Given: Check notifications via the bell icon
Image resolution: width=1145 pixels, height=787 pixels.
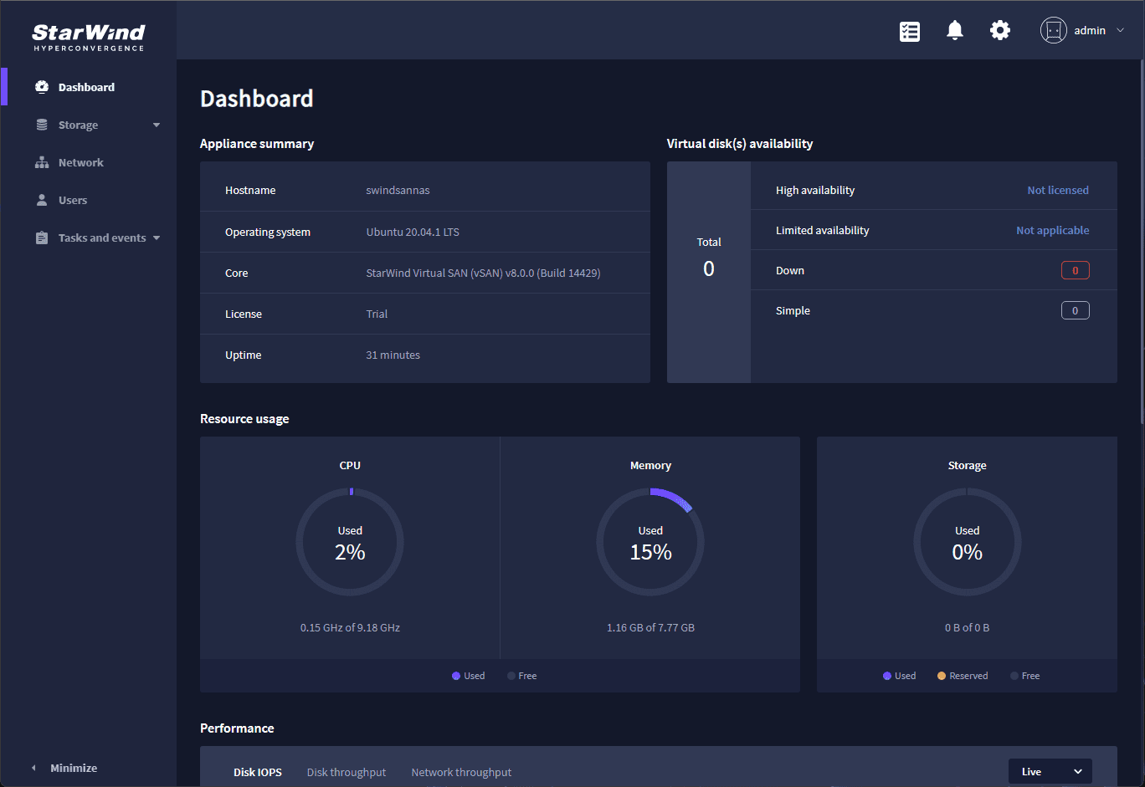Looking at the screenshot, I should pyautogui.click(x=955, y=30).
